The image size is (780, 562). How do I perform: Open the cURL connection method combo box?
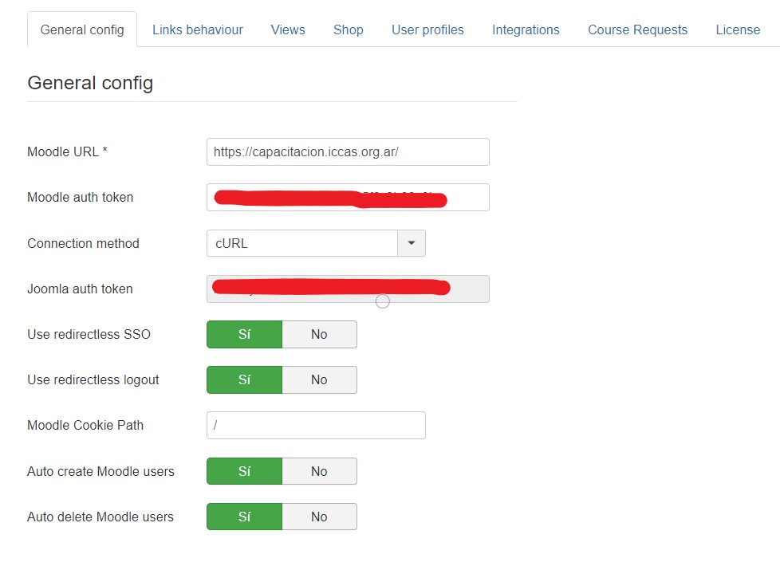tap(301, 243)
